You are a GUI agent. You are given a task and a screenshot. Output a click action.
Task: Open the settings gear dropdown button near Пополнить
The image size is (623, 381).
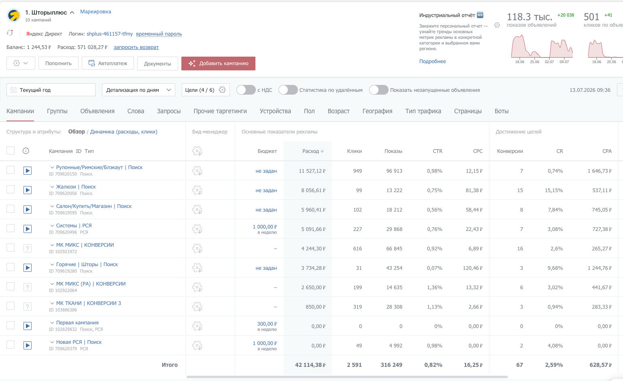coord(21,63)
